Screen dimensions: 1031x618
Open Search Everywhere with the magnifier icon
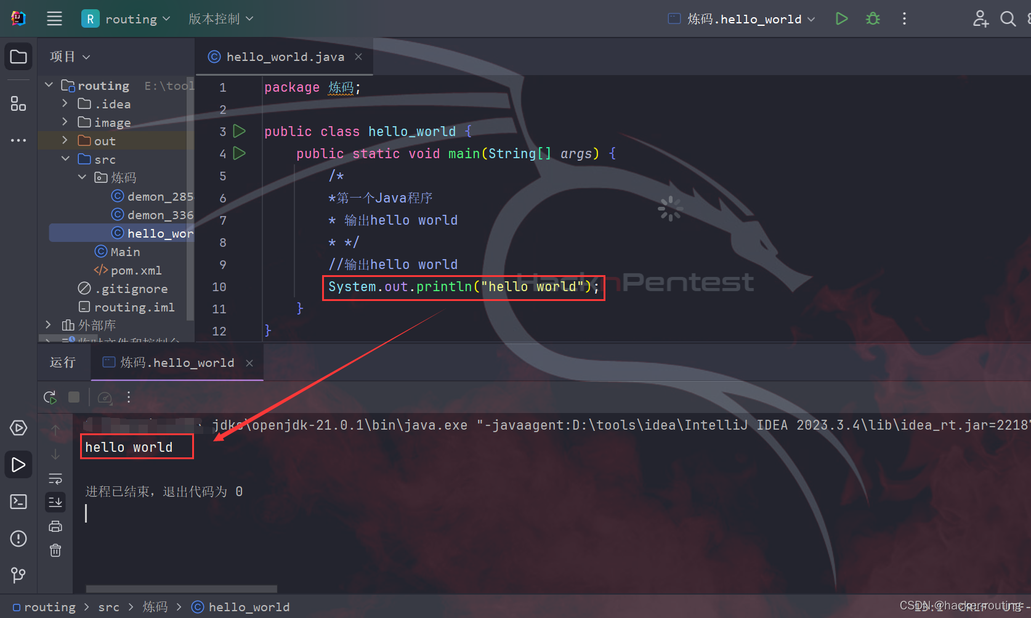[1008, 18]
